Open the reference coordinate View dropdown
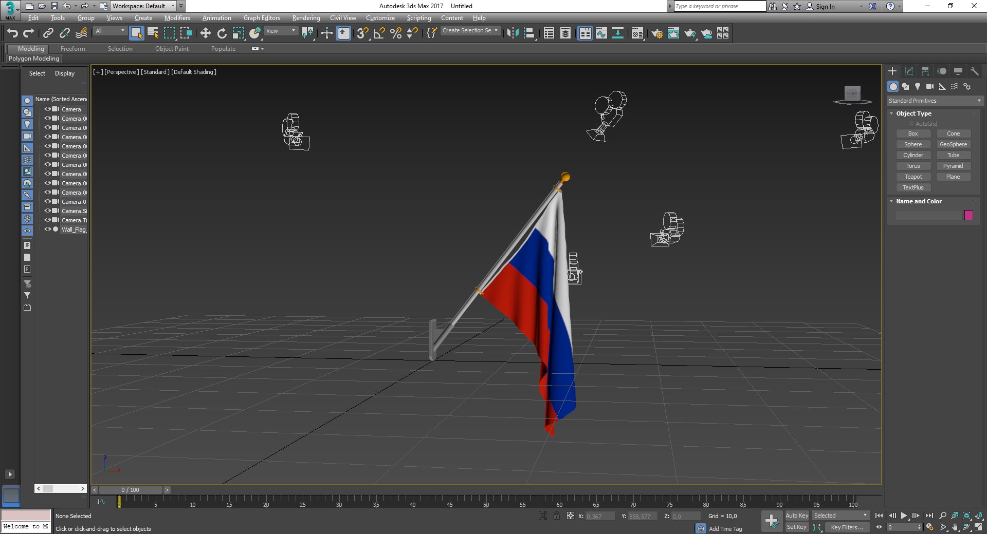This screenshot has width=987, height=534. point(281,31)
